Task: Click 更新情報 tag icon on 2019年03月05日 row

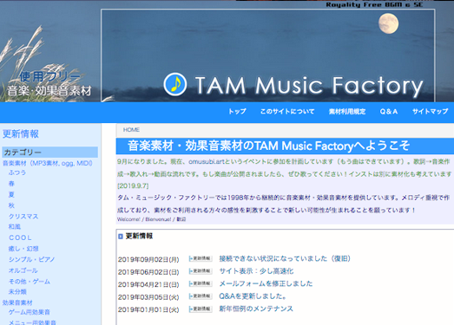Action: (201, 296)
